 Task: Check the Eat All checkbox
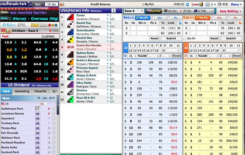tap(185, 38)
